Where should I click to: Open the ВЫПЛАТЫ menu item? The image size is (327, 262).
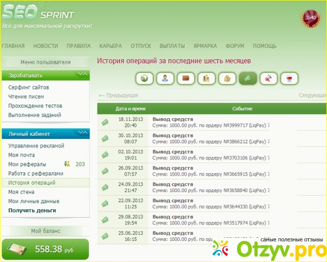[x=172, y=46]
